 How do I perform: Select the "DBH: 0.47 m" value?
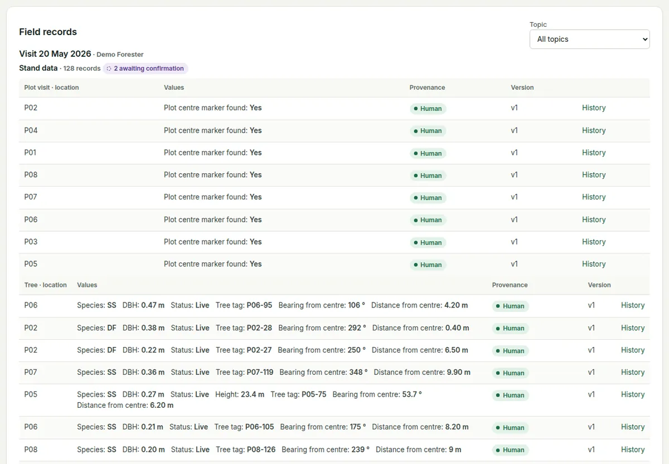pyautogui.click(x=144, y=305)
